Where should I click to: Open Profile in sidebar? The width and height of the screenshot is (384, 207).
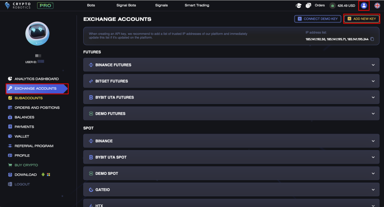point(22,155)
